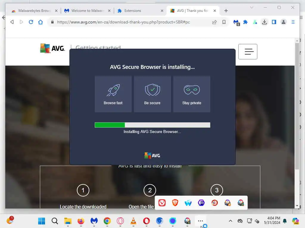The height and width of the screenshot is (228, 305).
Task: Click the Stay private mask tile
Action: click(192, 94)
